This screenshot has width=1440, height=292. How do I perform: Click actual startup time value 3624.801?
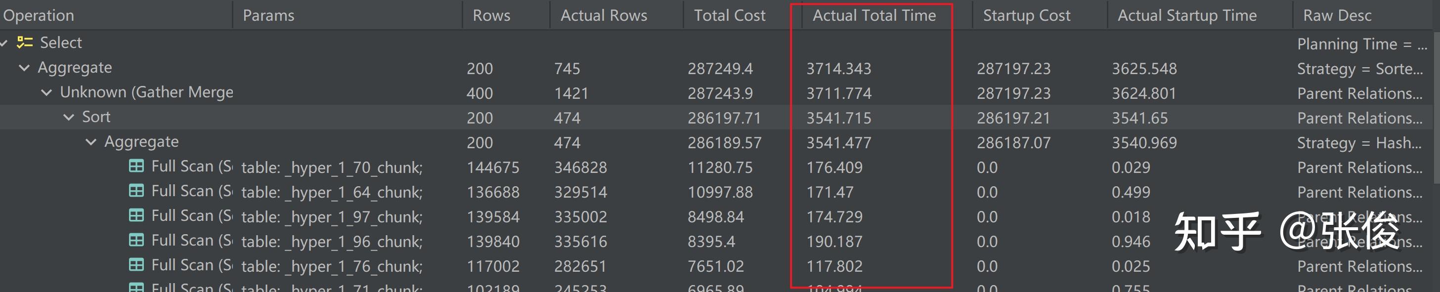pyautogui.click(x=1144, y=93)
